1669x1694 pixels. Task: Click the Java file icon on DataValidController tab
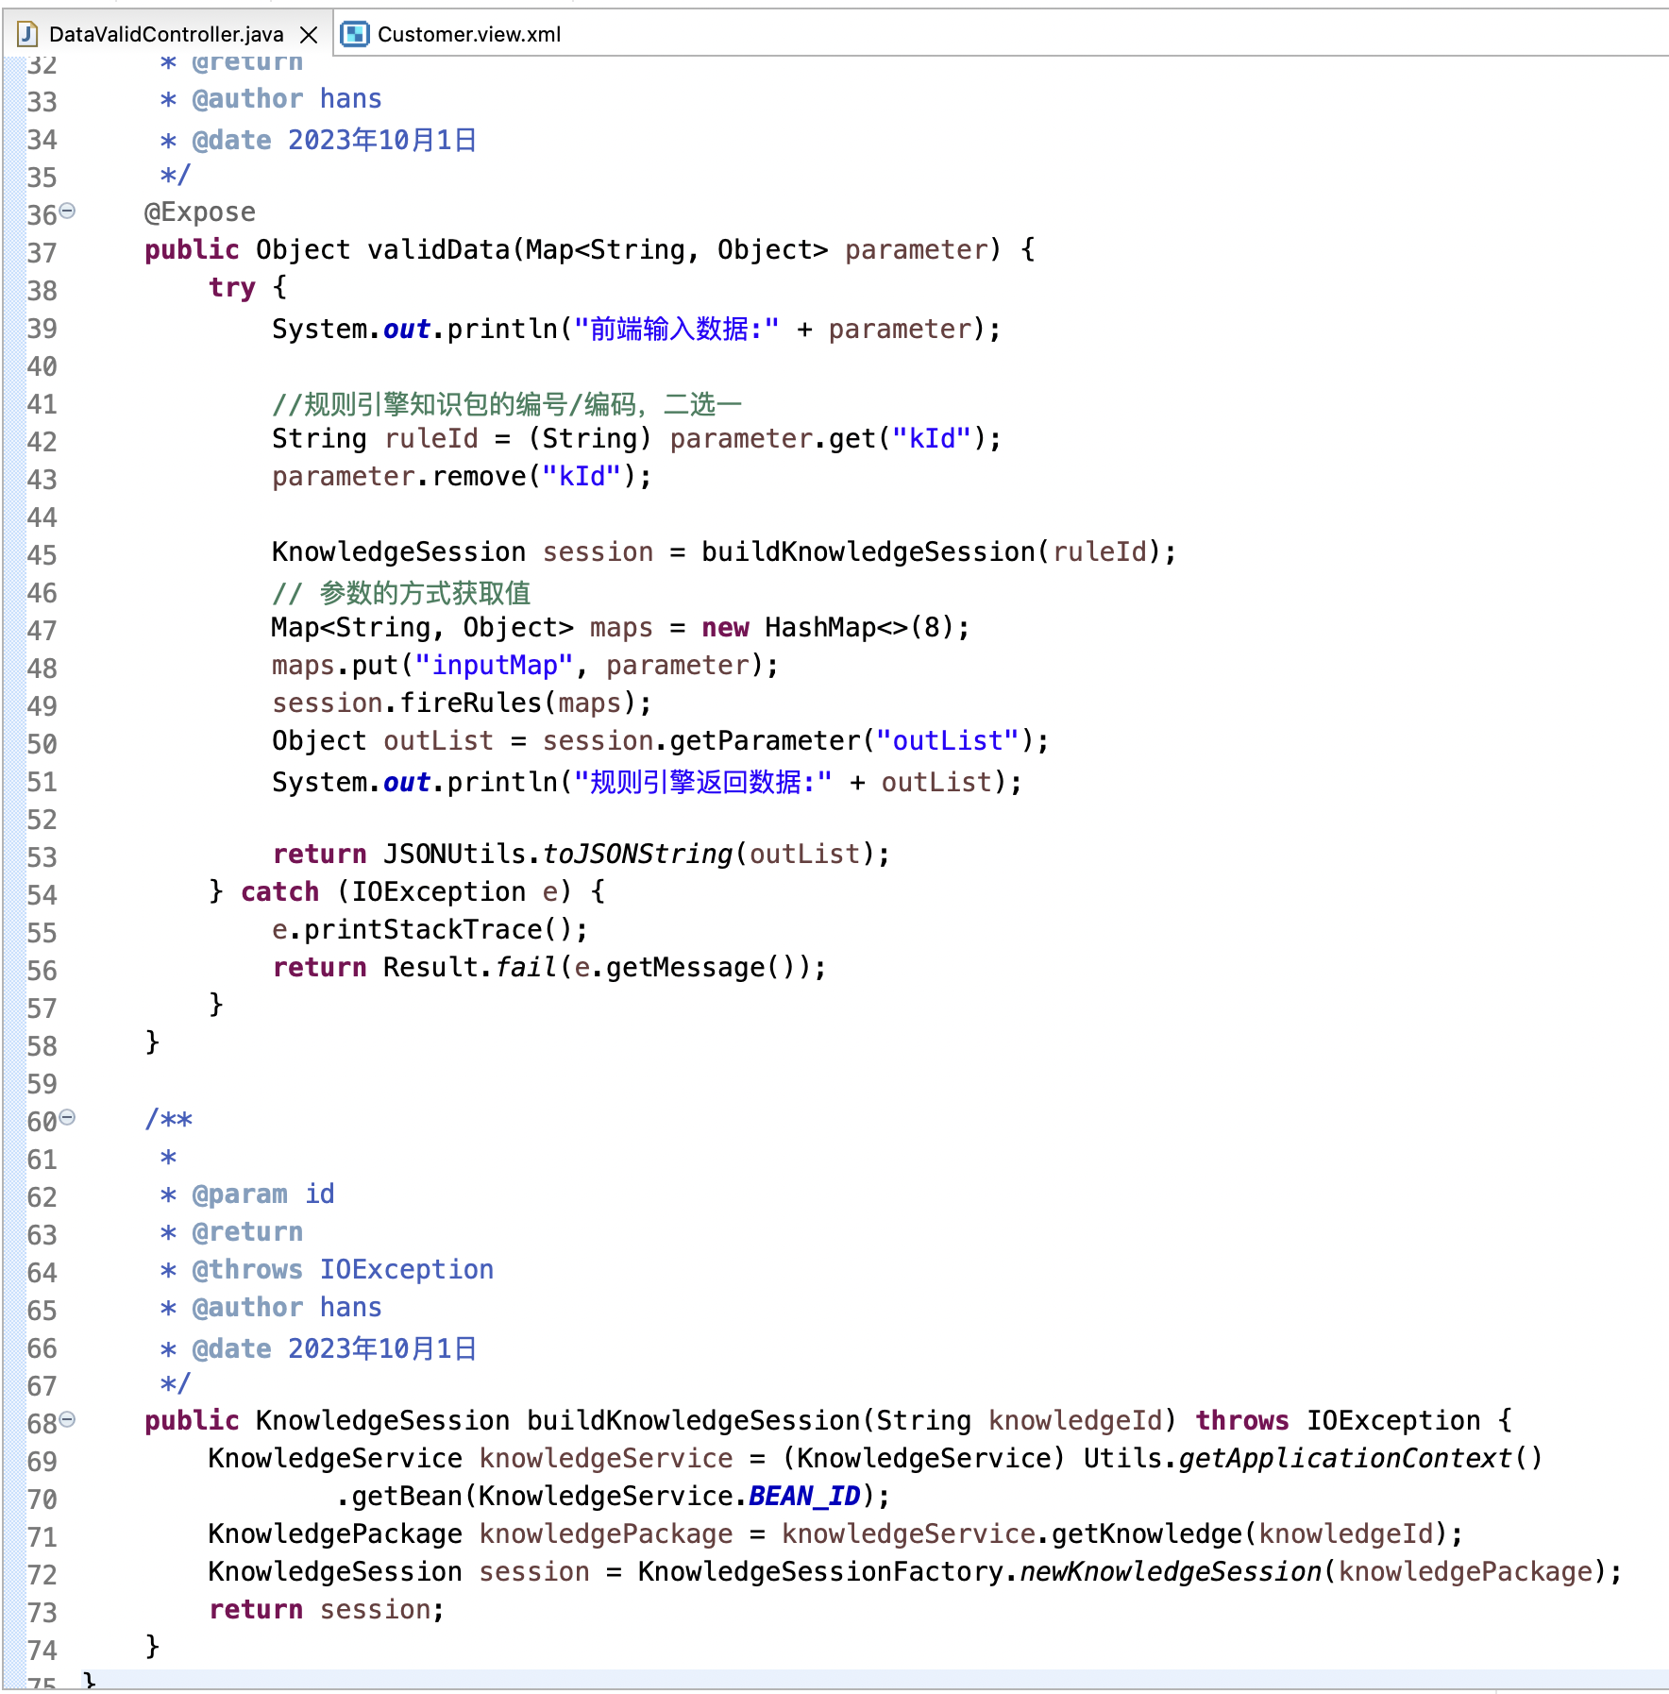coord(27,35)
